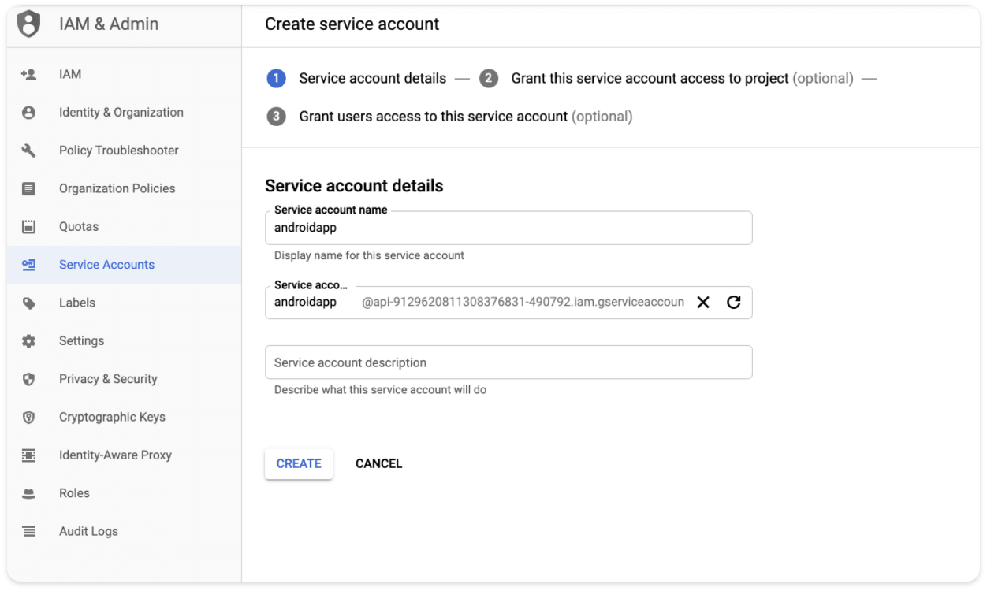Open Labels page
The height and width of the screenshot is (591, 987).
coord(124,303)
